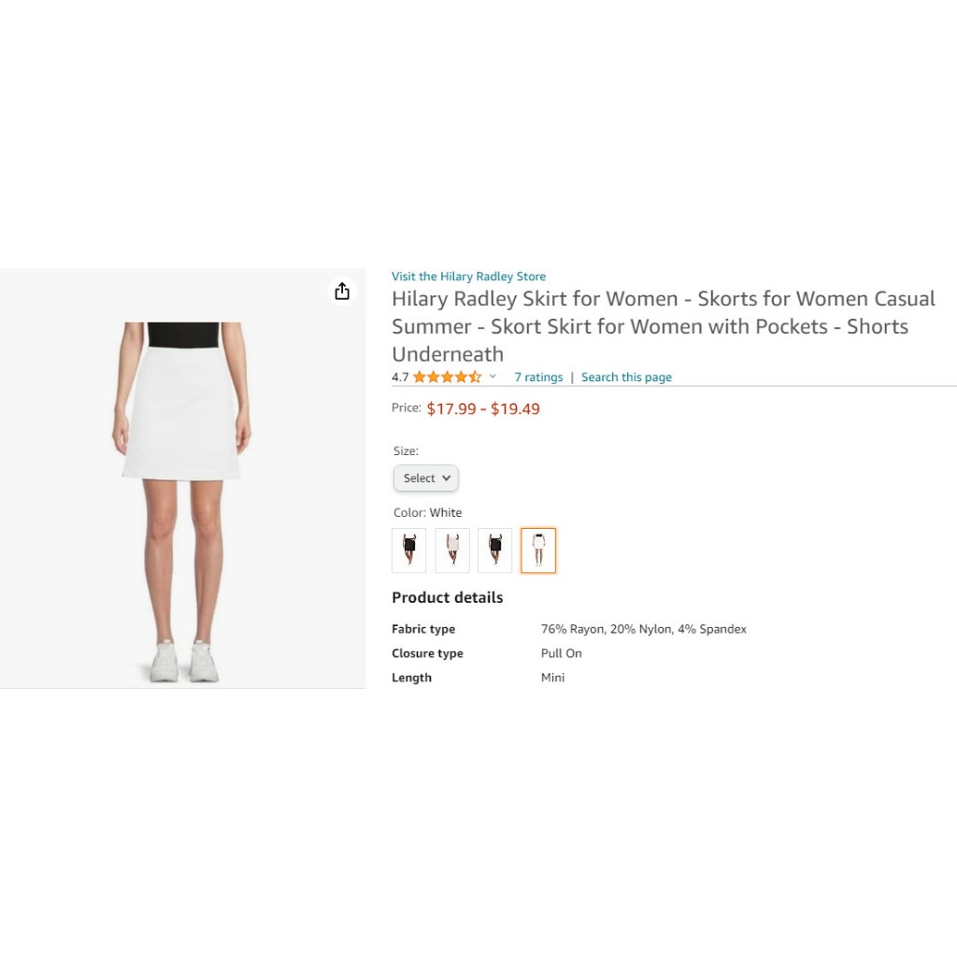Click the orange star rating icons
This screenshot has width=957, height=957.
tap(447, 378)
